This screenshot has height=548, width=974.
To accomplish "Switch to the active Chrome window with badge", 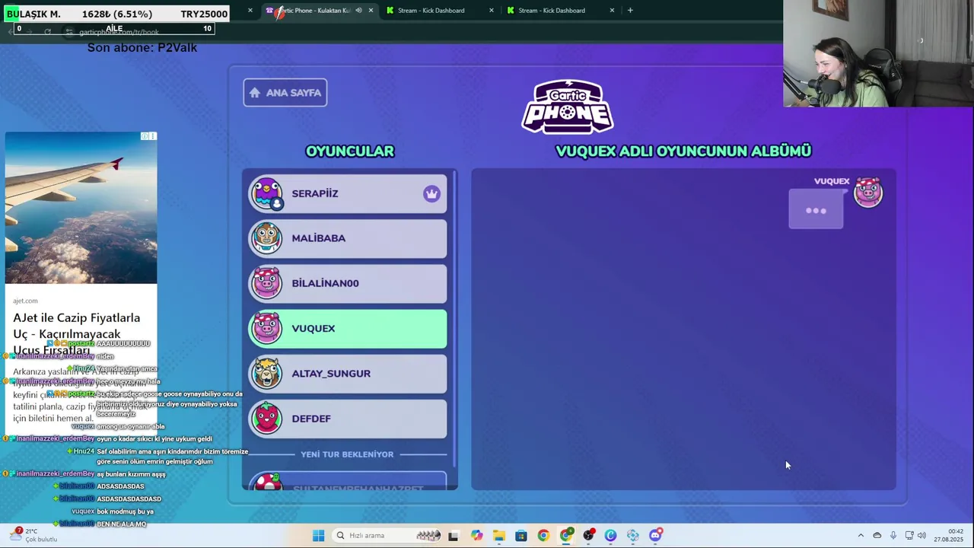I will pyautogui.click(x=566, y=536).
